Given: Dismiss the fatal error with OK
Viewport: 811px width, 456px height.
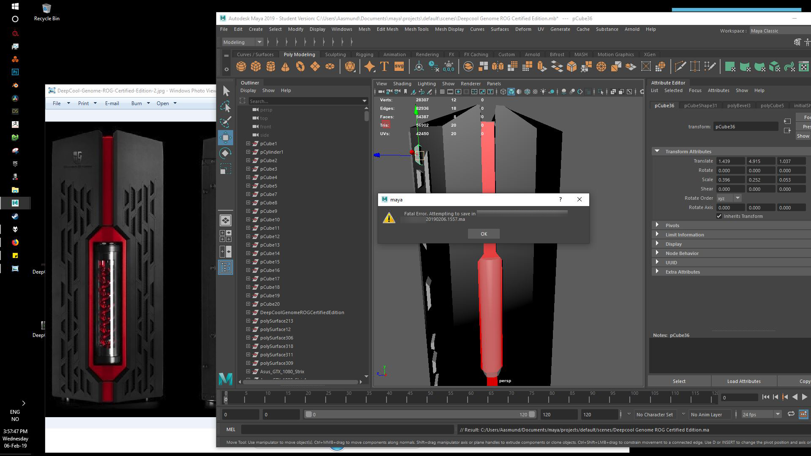Looking at the screenshot, I should click(x=483, y=233).
